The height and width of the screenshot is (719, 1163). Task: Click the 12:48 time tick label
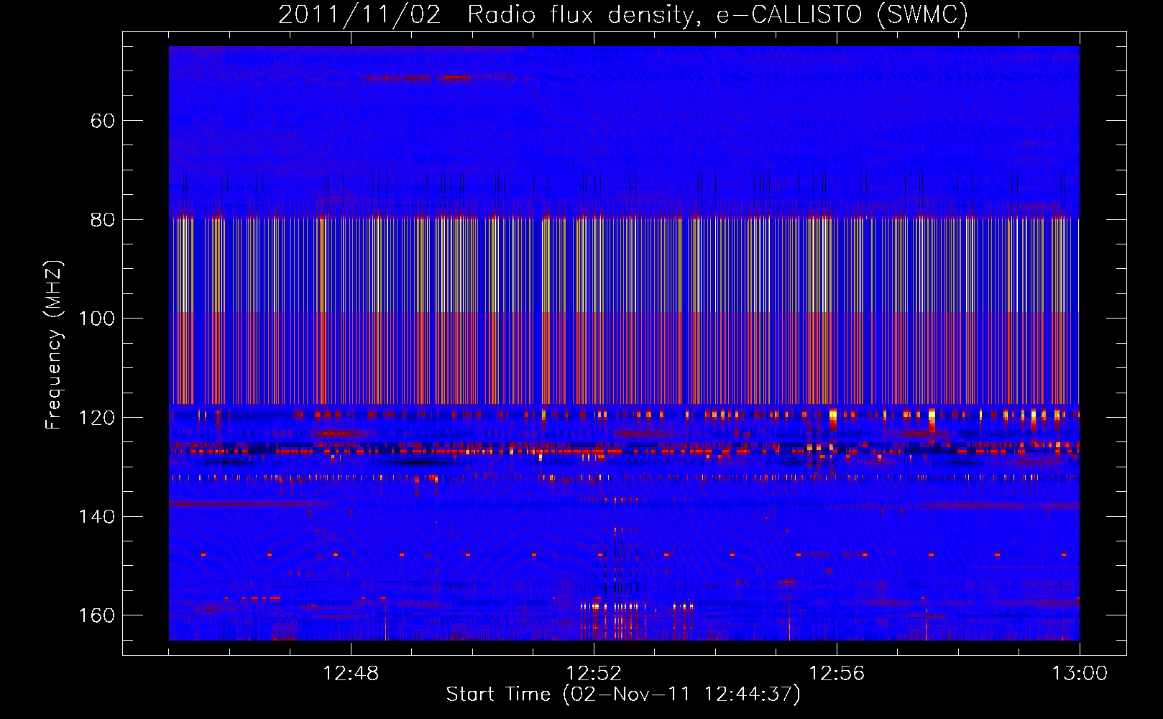(x=351, y=674)
